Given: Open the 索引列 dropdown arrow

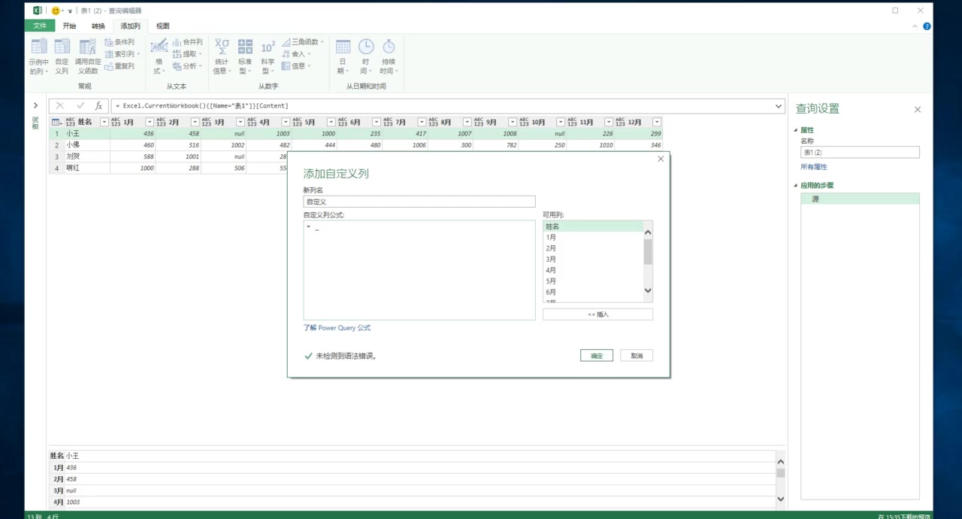Looking at the screenshot, I should (x=137, y=53).
